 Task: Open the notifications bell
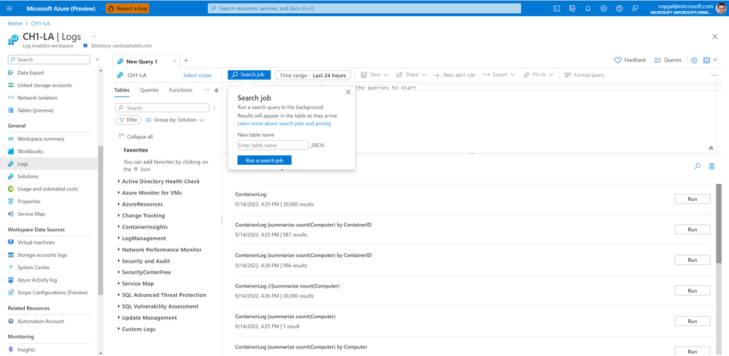click(587, 8)
